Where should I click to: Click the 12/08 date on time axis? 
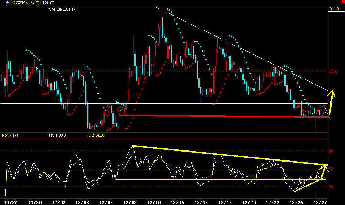(130, 202)
